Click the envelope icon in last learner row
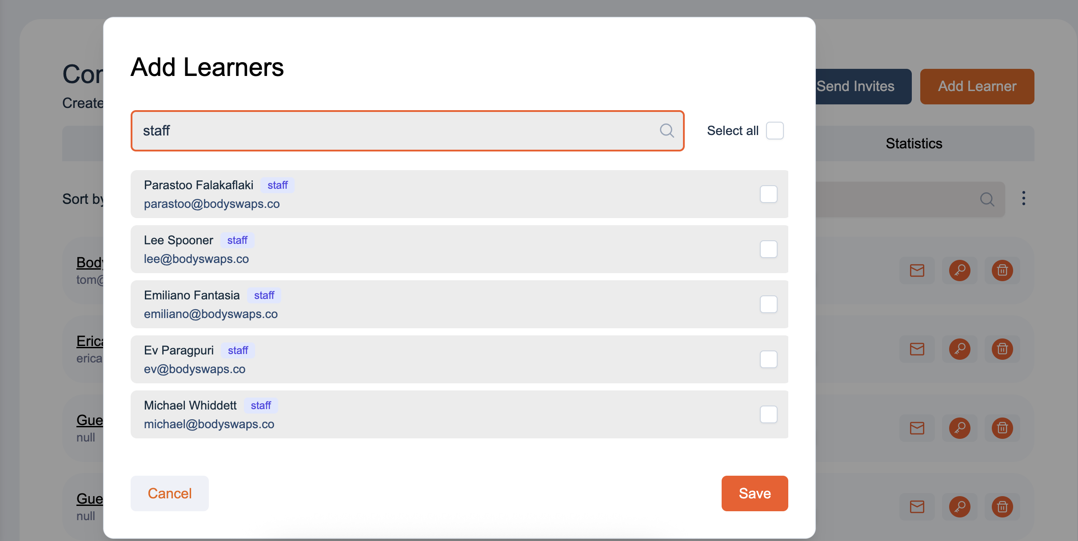Screen dimensions: 1078x541 (917, 507)
